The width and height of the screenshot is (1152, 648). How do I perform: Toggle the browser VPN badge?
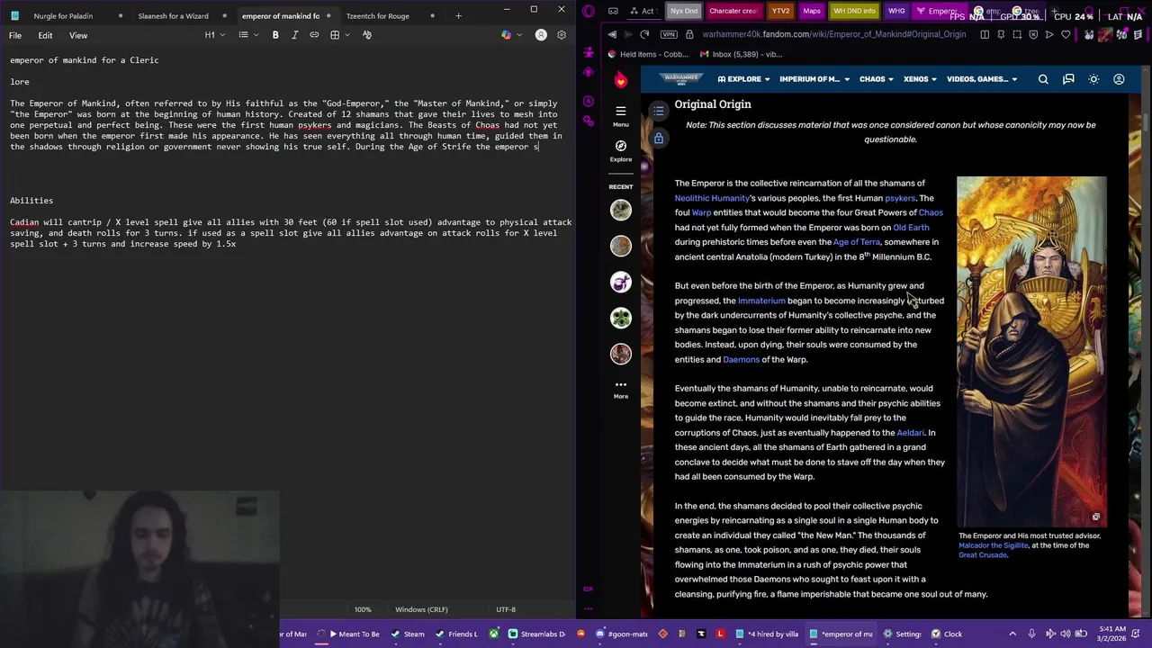click(x=668, y=34)
